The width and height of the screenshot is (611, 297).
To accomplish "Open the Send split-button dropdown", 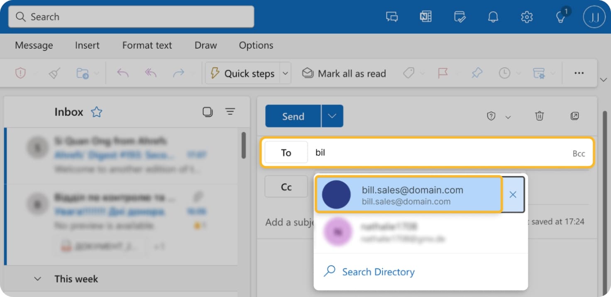I will point(332,116).
